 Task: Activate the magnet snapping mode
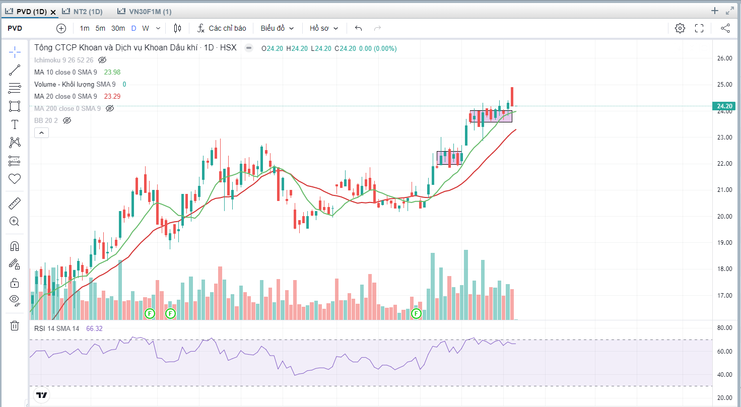[x=15, y=246]
